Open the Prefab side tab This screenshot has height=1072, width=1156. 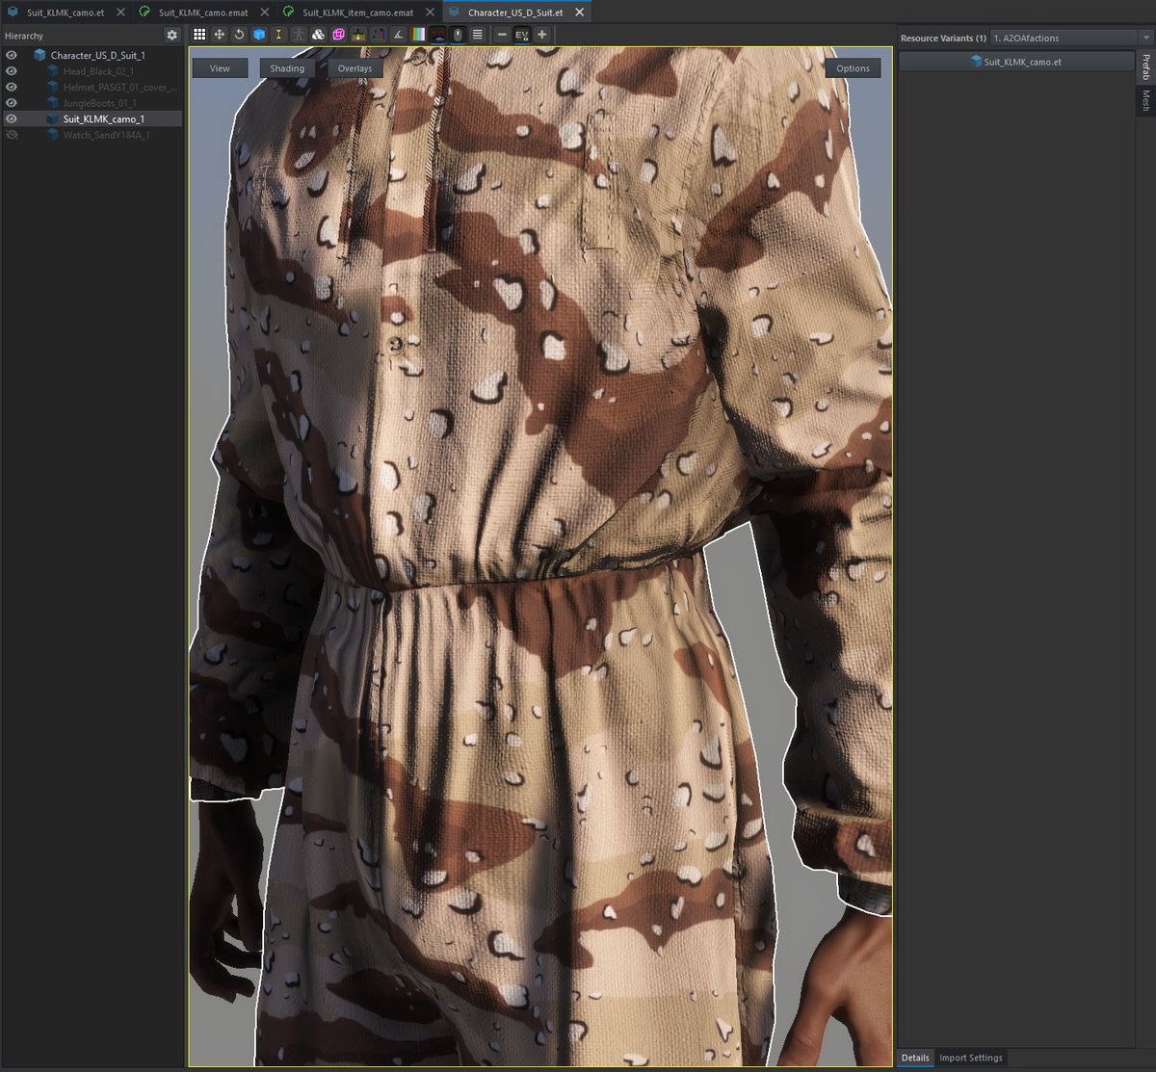tap(1145, 67)
